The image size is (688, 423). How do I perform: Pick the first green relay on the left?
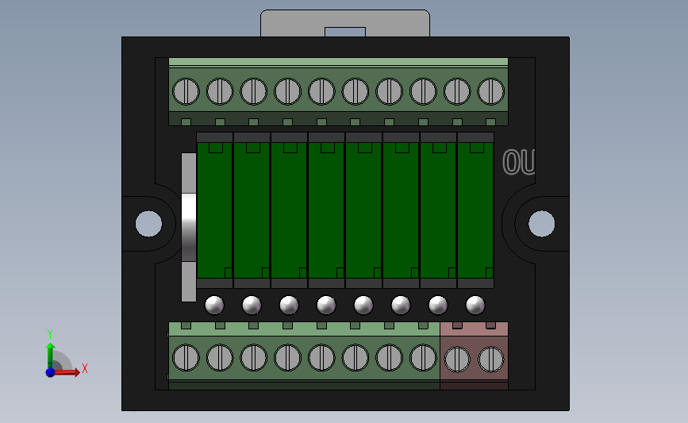click(214, 210)
